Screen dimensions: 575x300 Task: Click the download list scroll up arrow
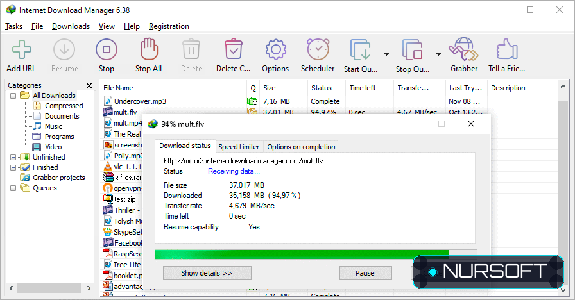click(x=563, y=87)
